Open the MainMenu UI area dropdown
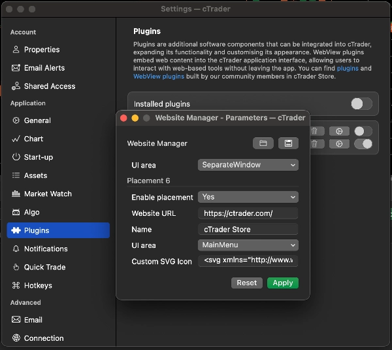This screenshot has width=392, height=350. click(248, 245)
